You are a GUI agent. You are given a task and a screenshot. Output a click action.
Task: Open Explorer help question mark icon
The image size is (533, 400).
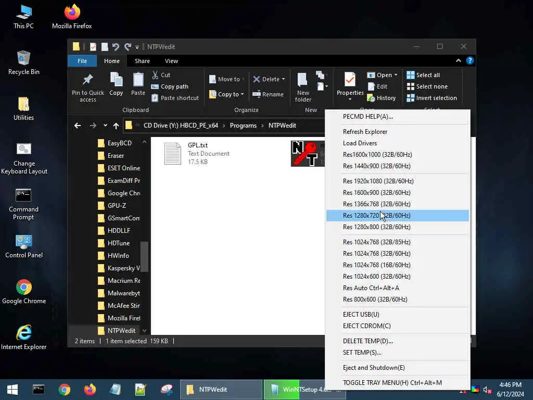pyautogui.click(x=470, y=60)
